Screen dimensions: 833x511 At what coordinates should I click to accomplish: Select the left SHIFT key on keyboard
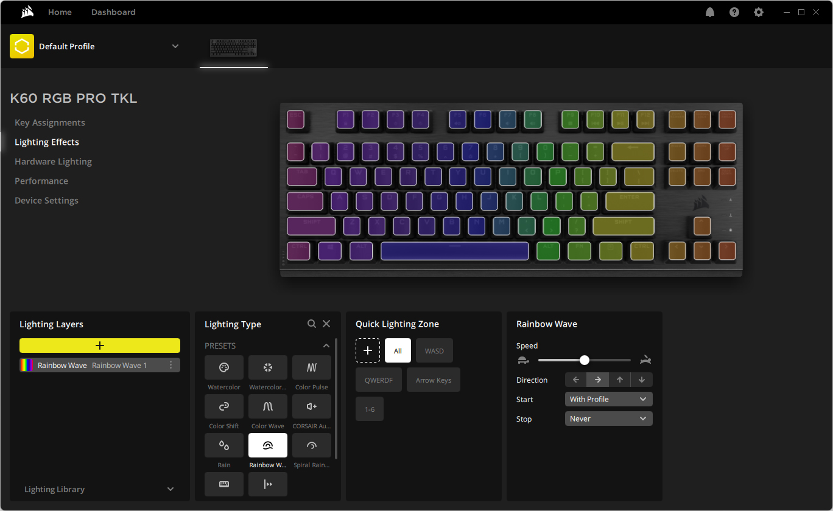point(311,226)
